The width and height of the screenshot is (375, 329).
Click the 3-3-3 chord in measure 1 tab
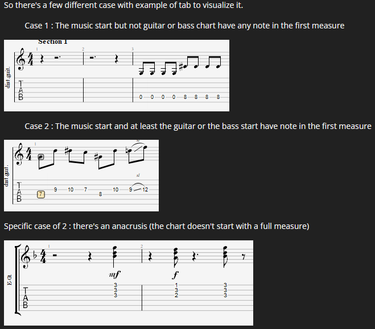(x=116, y=290)
